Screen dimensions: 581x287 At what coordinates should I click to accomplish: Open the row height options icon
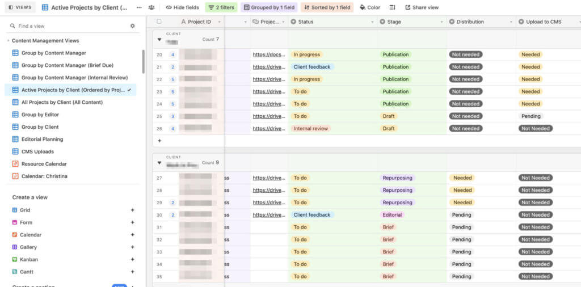[393, 7]
